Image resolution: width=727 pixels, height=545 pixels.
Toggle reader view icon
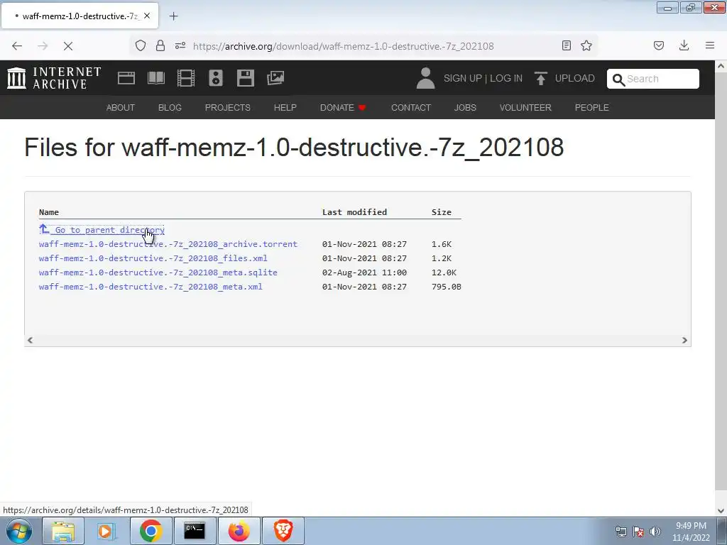pos(566,45)
